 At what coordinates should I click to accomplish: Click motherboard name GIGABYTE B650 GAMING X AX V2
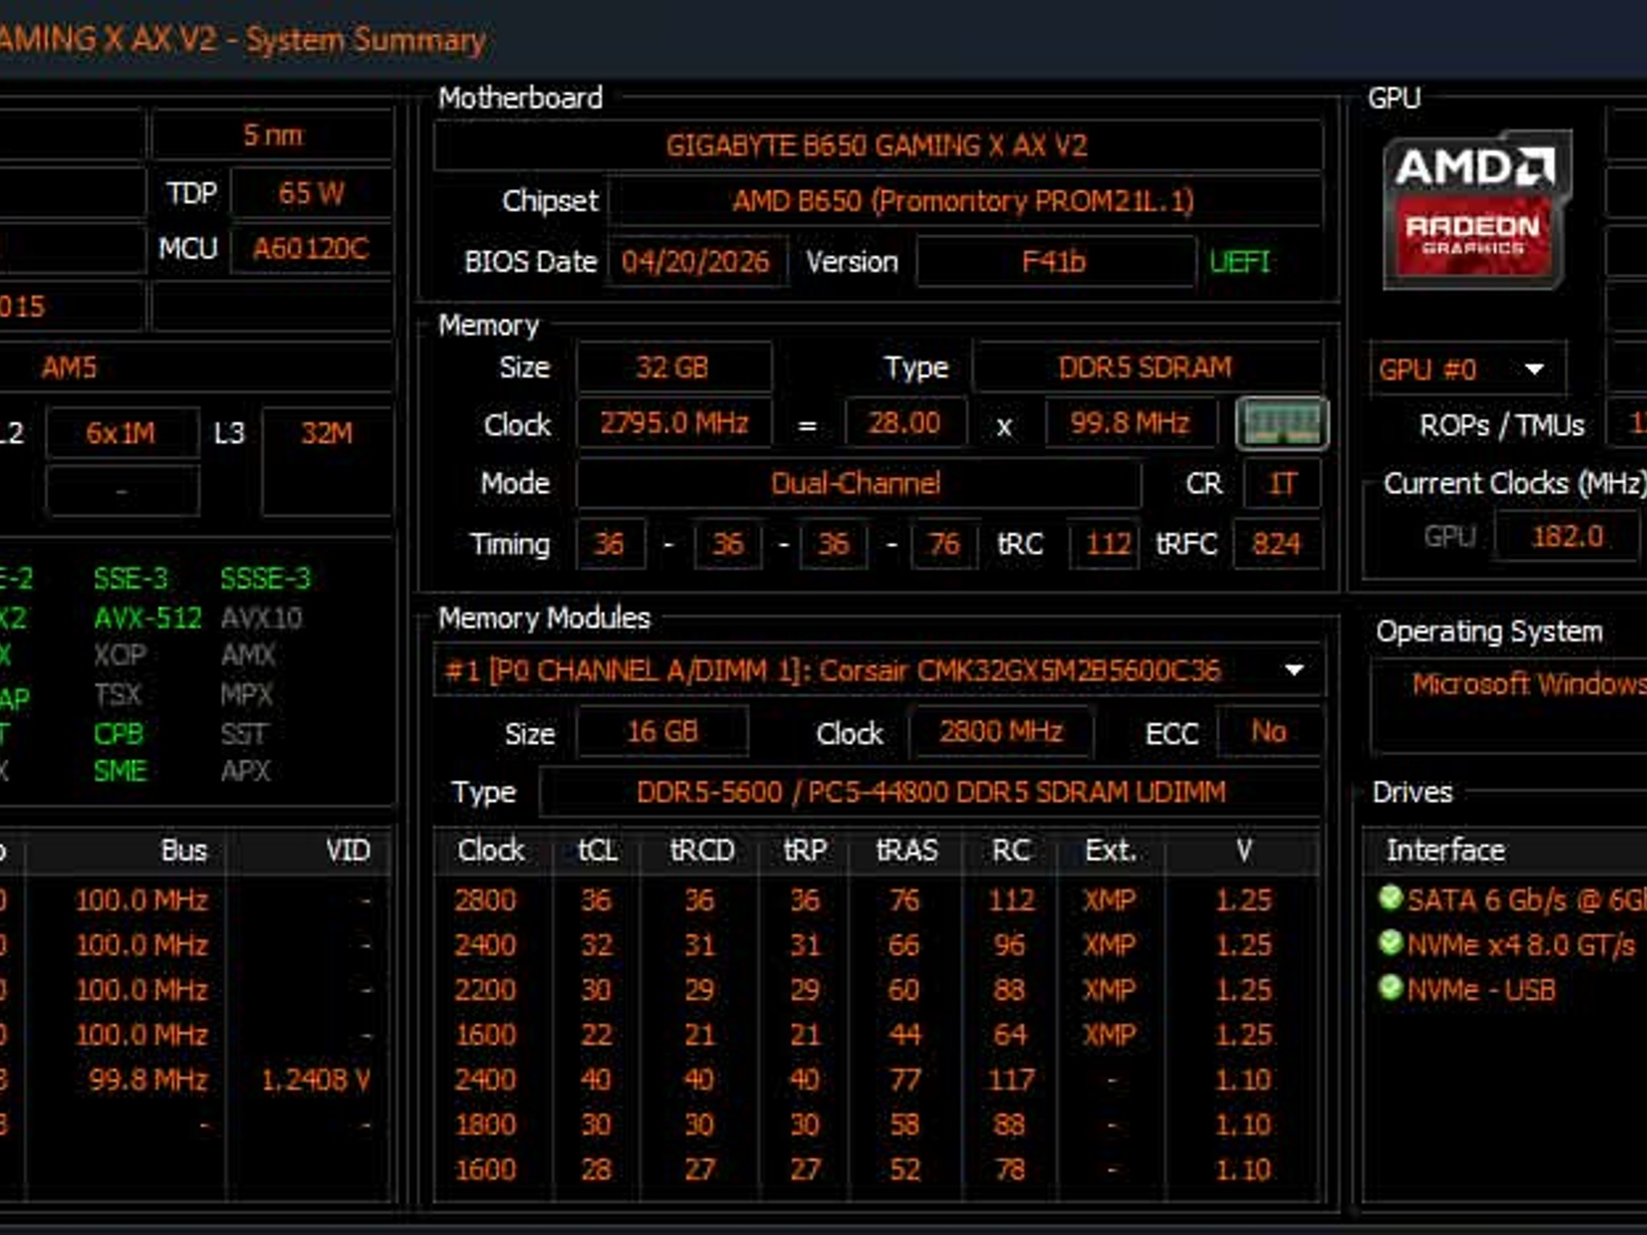tap(878, 146)
